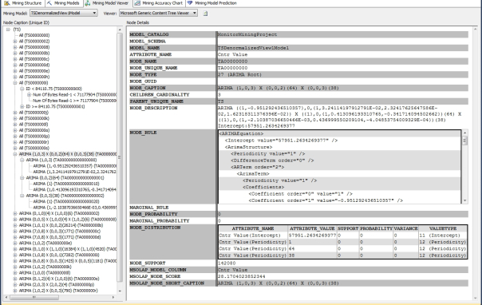Collapse the (TS) root node
The height and width of the screenshot is (305, 482).
tap(8, 30)
